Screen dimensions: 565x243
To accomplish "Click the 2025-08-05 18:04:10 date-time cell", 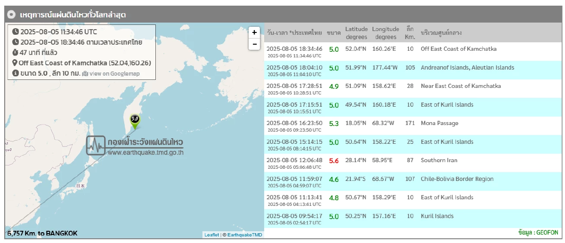I will click(x=294, y=70).
